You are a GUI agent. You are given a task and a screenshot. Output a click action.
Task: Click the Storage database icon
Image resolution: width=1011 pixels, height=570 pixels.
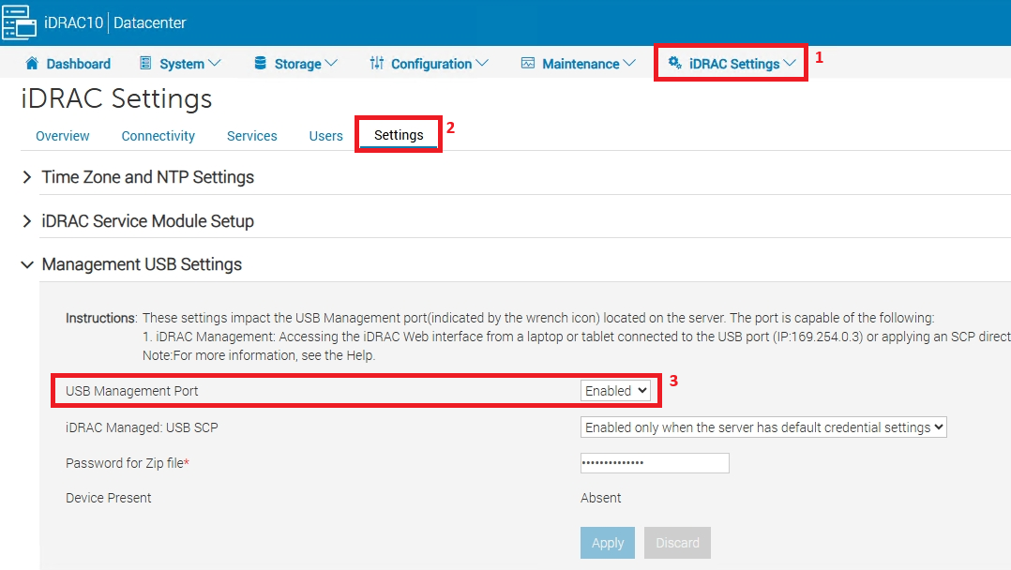[260, 63]
